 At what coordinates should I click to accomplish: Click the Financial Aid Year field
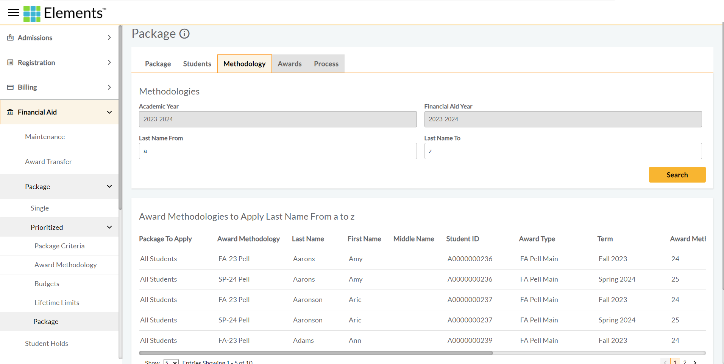(x=563, y=119)
